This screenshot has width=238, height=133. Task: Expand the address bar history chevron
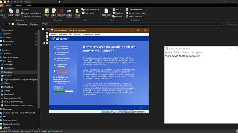coord(221,24)
